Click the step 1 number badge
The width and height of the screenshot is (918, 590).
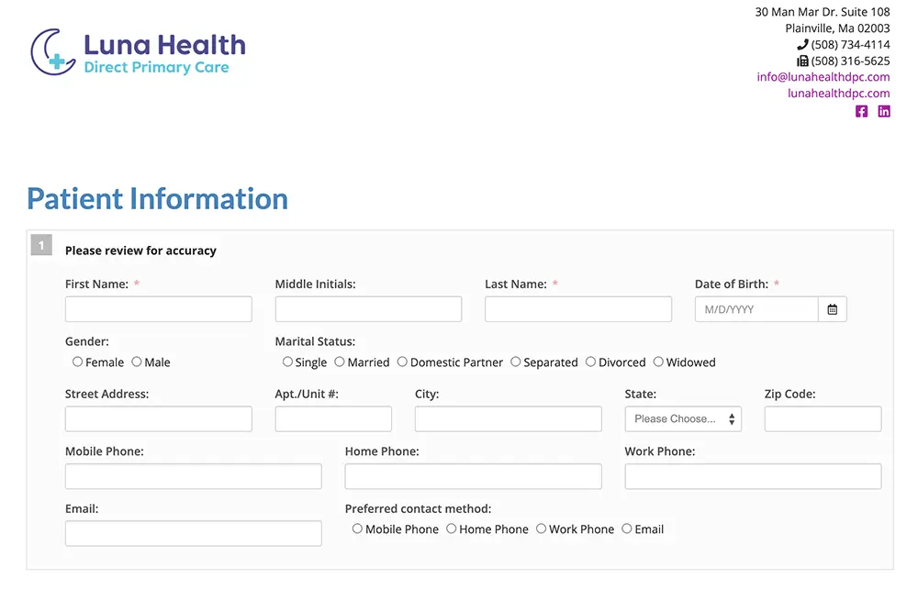(41, 245)
